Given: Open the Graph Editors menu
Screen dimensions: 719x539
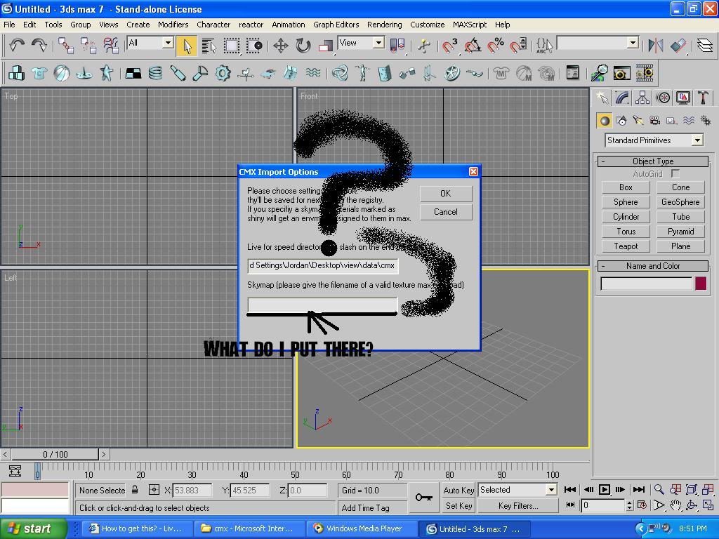Looking at the screenshot, I should (x=336, y=25).
